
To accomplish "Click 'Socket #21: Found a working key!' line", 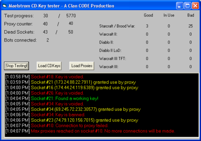I will [52, 98].
